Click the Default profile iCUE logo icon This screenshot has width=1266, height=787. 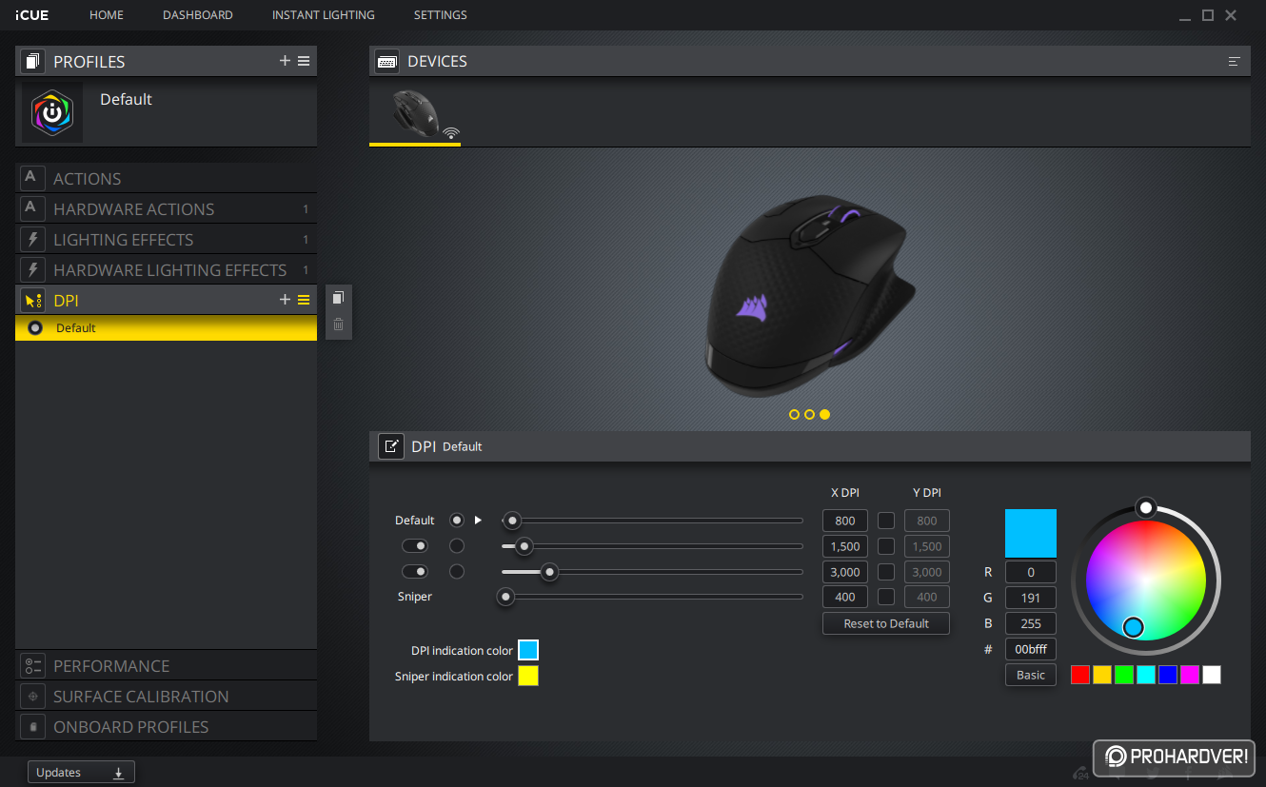[52, 112]
